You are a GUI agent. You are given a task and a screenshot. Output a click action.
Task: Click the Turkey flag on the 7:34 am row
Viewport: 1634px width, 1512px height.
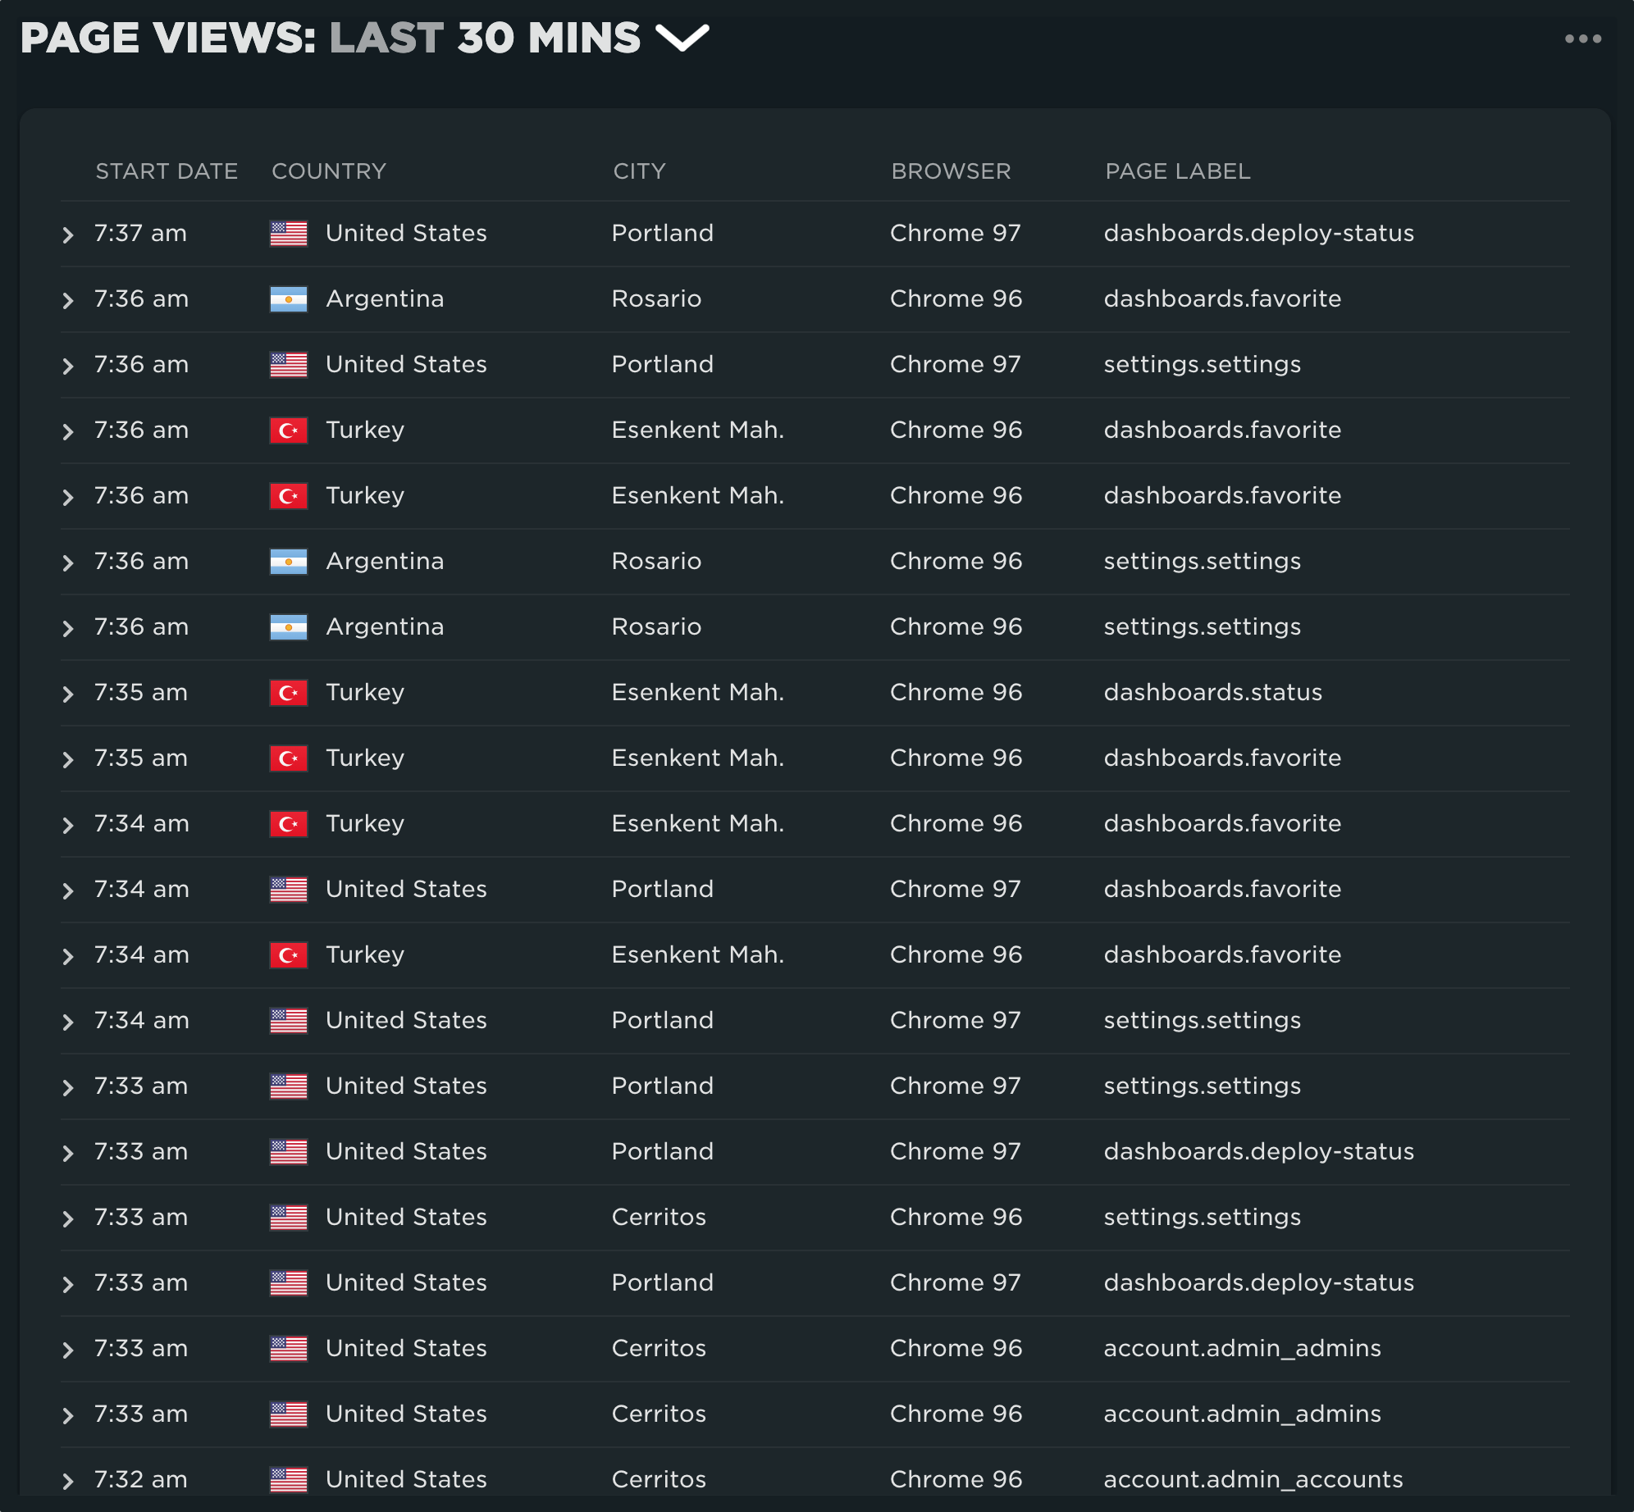(288, 823)
